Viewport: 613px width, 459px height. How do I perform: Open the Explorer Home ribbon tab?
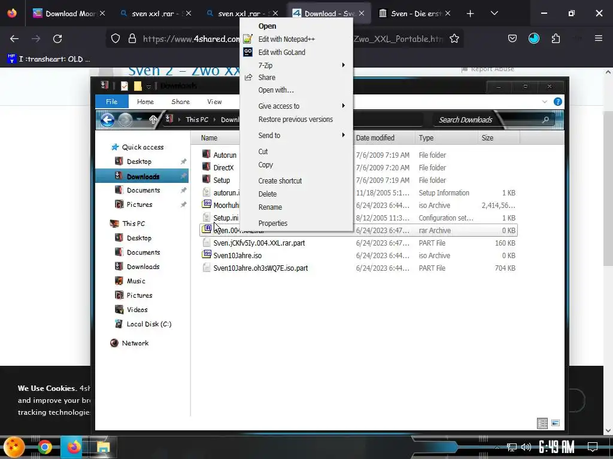[145, 102]
